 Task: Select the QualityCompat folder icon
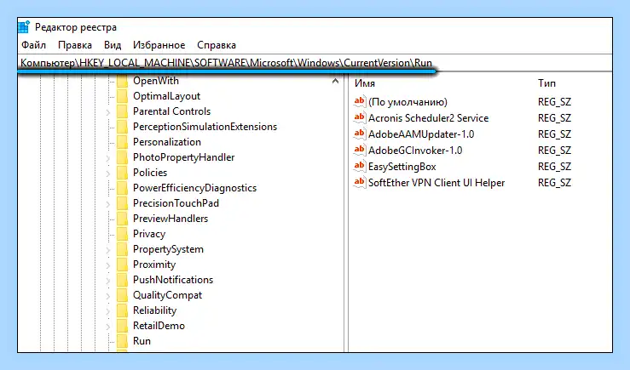(122, 295)
